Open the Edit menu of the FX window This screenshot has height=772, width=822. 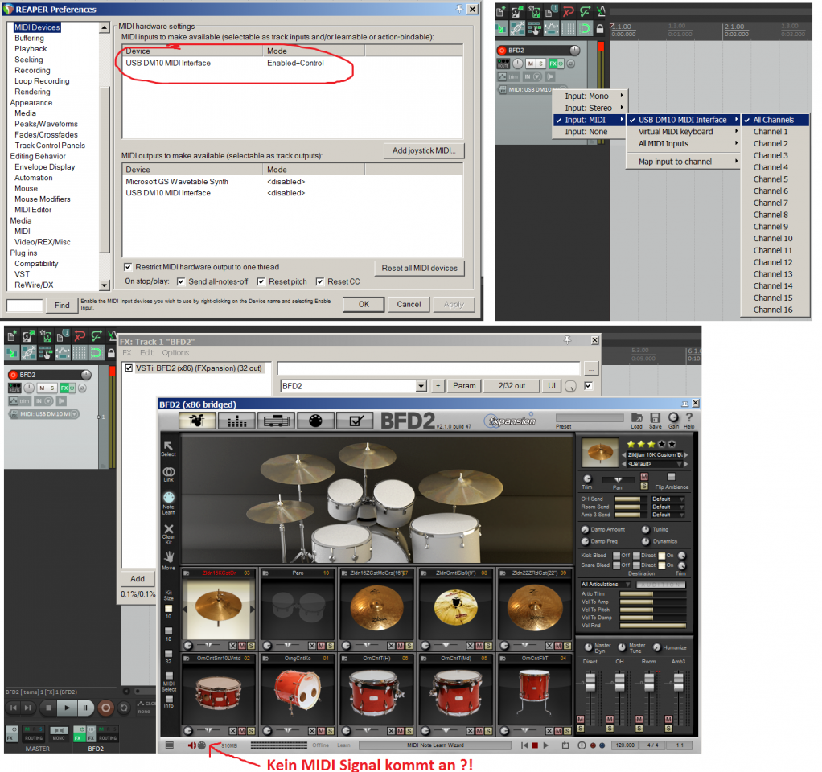[146, 353]
